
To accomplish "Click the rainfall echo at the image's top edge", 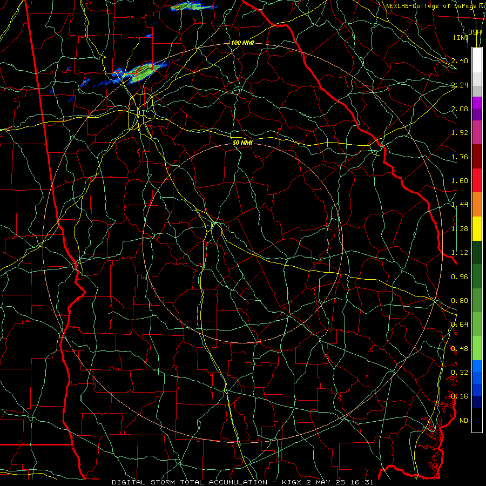I will point(194,6).
